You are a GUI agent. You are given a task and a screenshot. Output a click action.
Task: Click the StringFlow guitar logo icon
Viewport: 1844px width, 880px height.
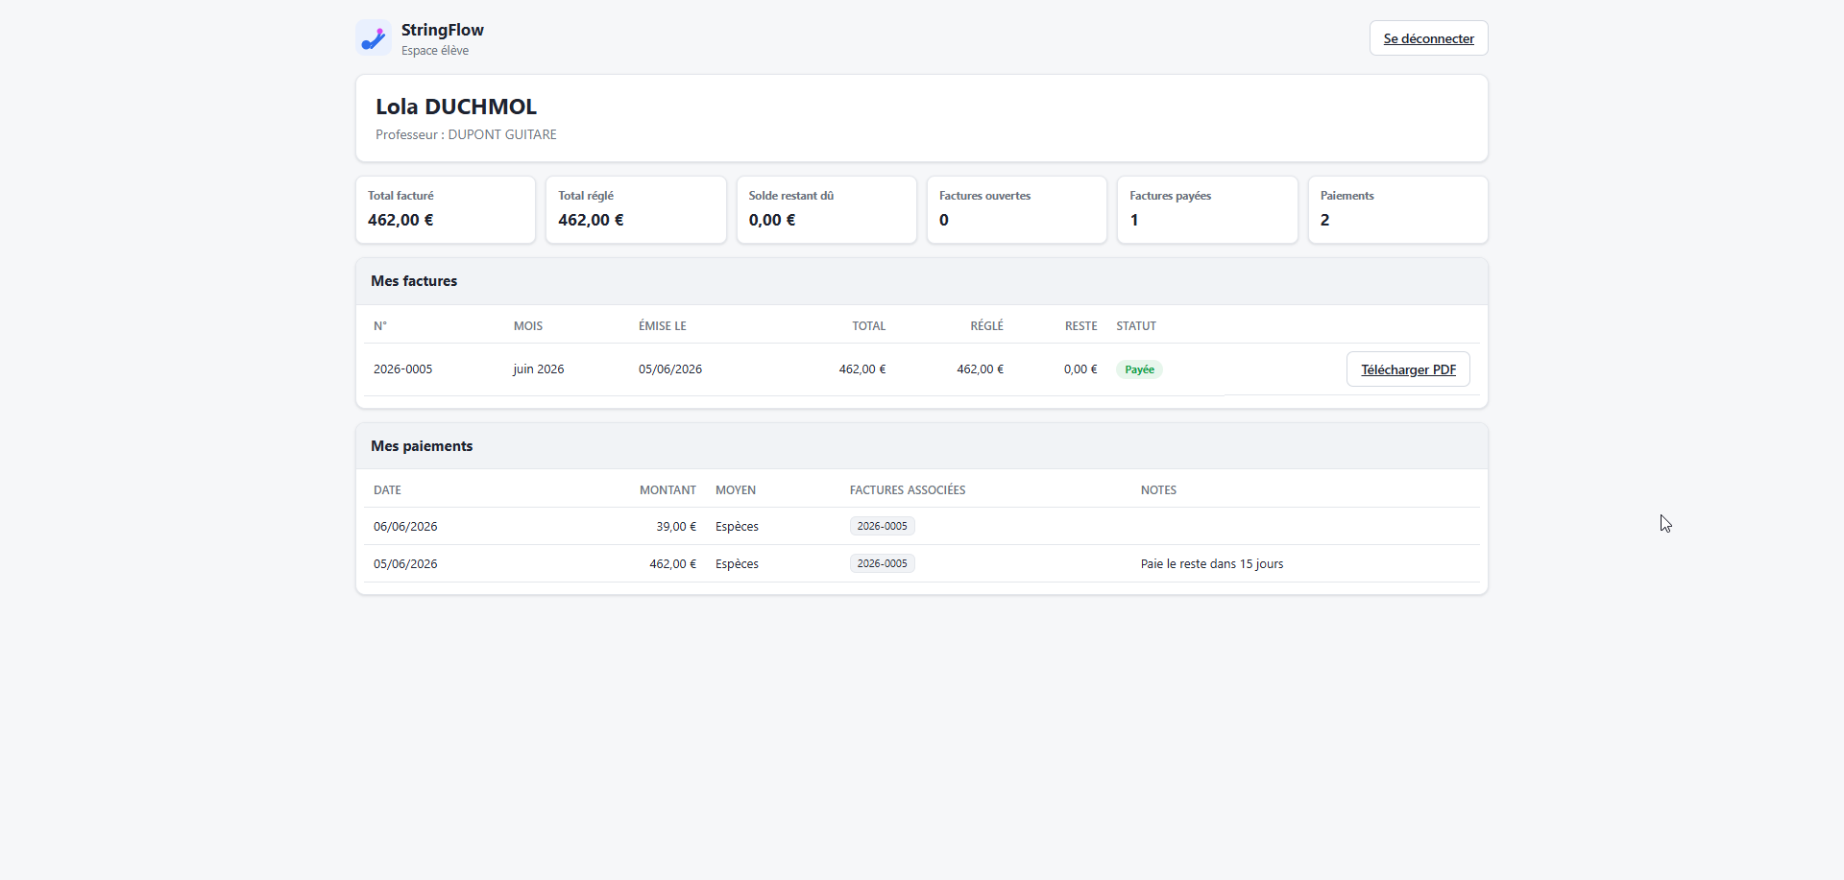[x=374, y=38]
